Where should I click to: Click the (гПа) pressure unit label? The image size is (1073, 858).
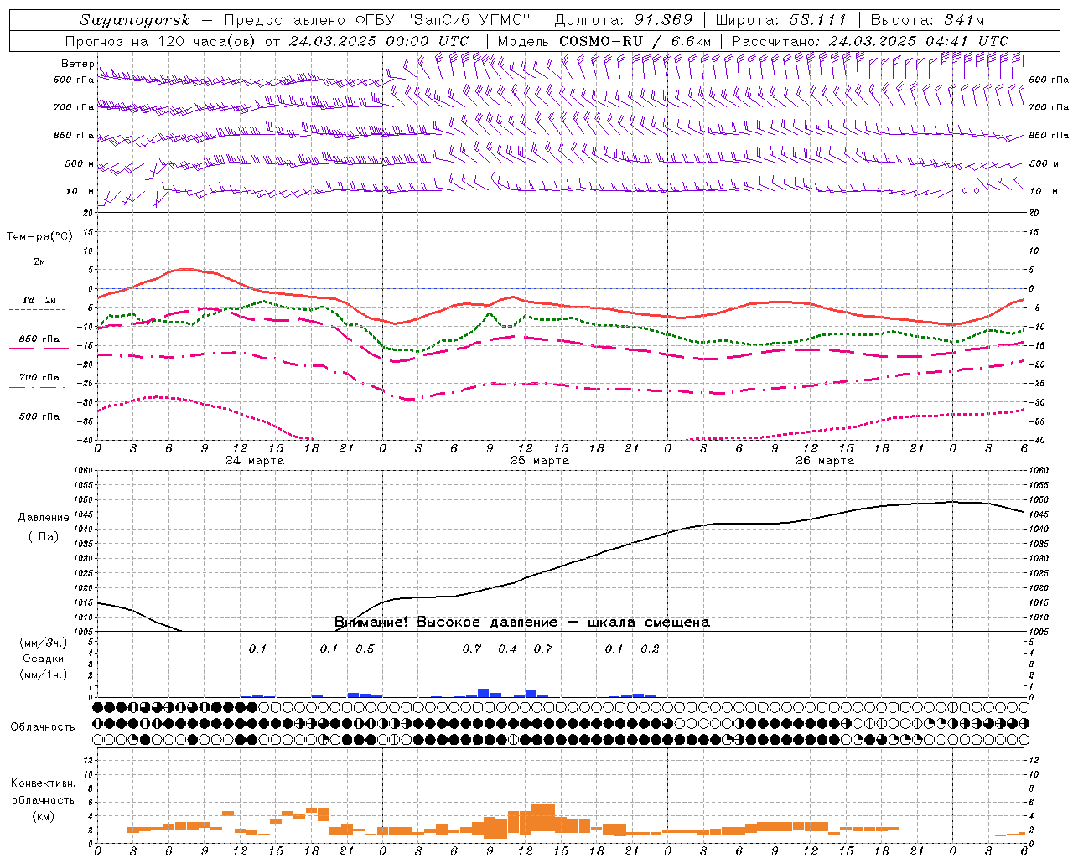tap(44, 537)
